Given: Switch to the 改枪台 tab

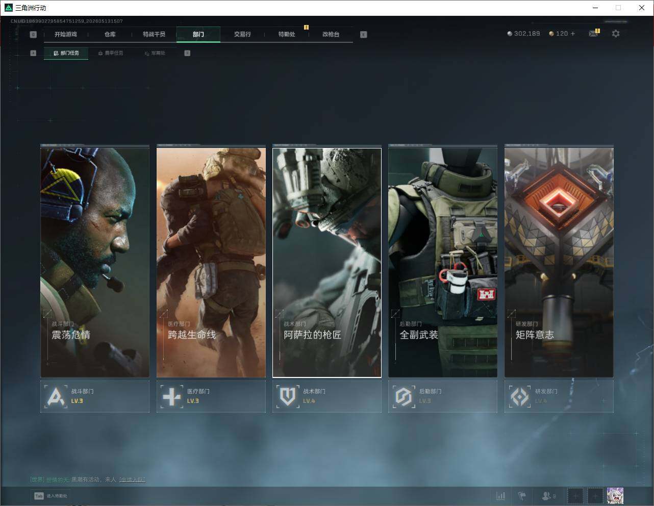Looking at the screenshot, I should [x=331, y=34].
